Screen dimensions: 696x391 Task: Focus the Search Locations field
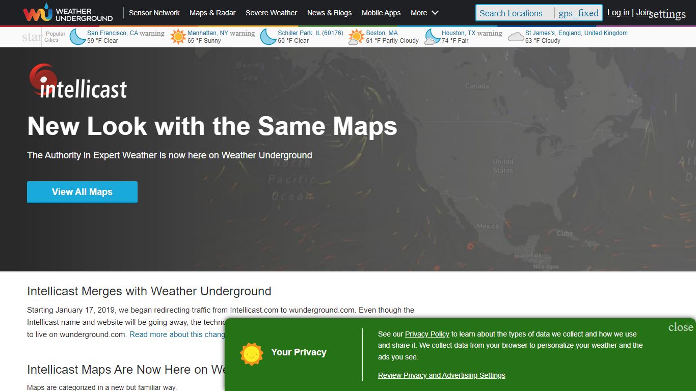515,13
